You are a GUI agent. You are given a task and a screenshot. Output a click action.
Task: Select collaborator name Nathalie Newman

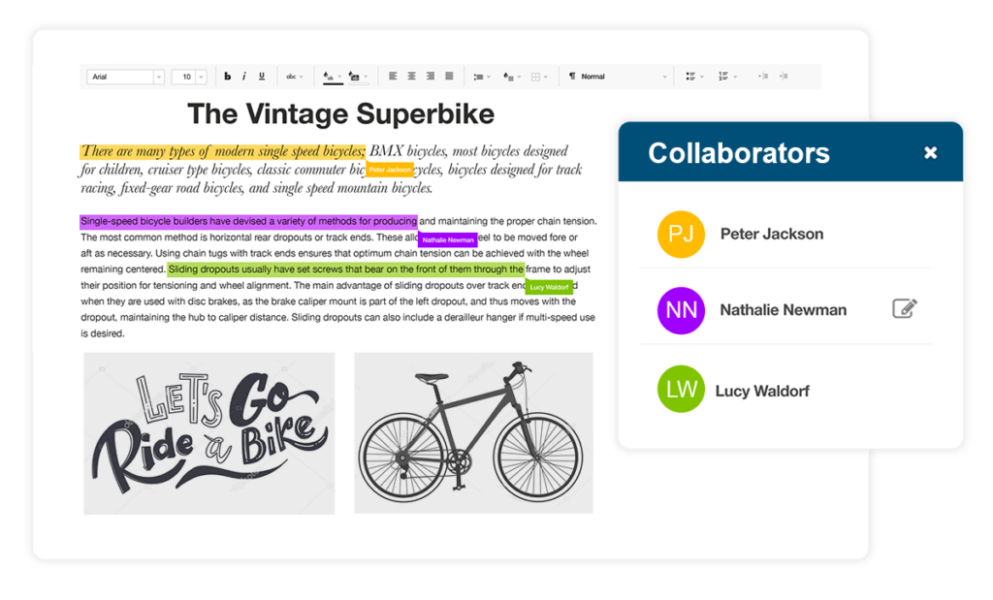coord(783,310)
